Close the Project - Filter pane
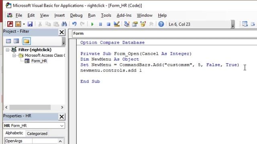This screenshot has width=257, height=144. click(x=61, y=32)
